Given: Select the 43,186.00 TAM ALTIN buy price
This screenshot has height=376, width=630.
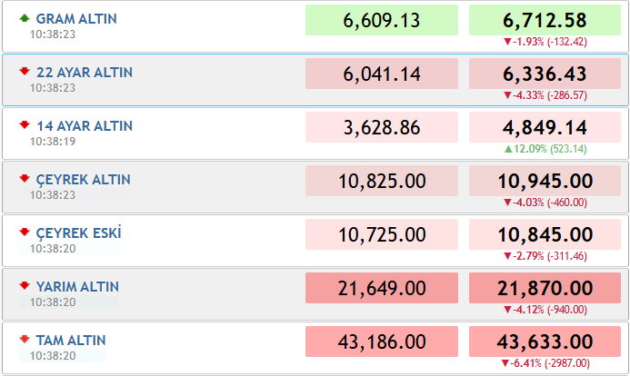Looking at the screenshot, I should (382, 341).
